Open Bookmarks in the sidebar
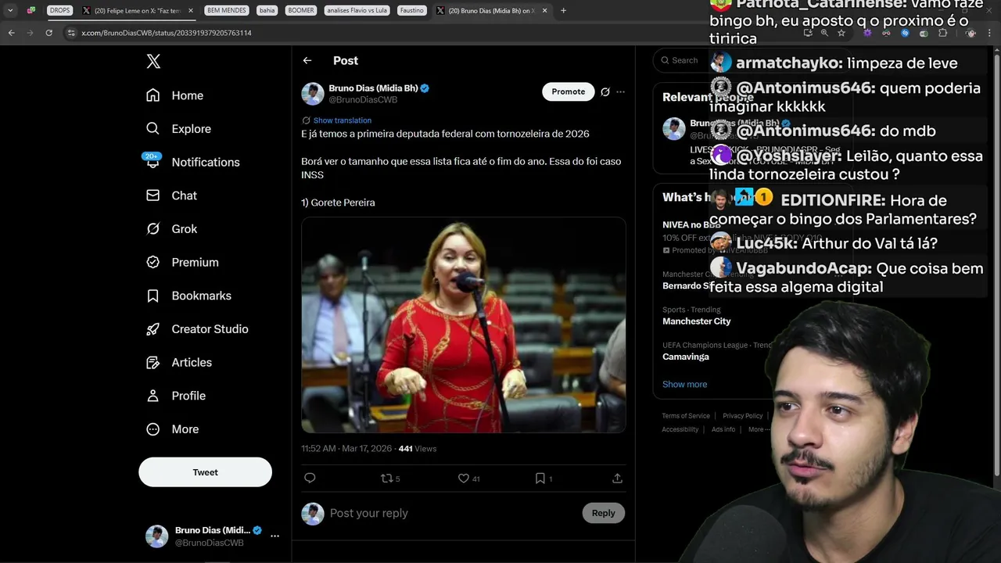Image resolution: width=1001 pixels, height=563 pixels. (x=188, y=296)
